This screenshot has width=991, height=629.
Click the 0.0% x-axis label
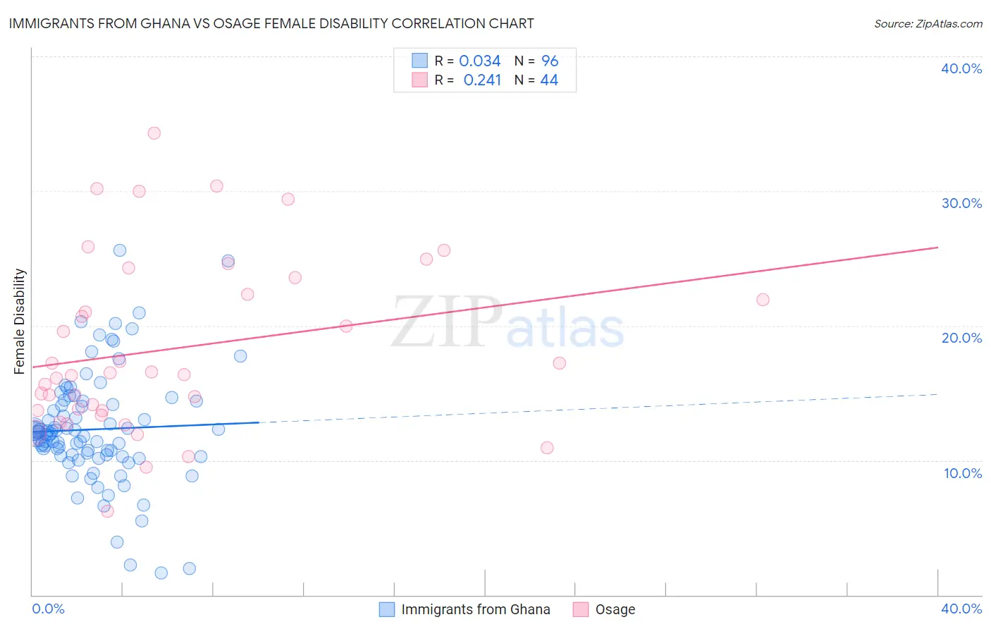[48, 609]
